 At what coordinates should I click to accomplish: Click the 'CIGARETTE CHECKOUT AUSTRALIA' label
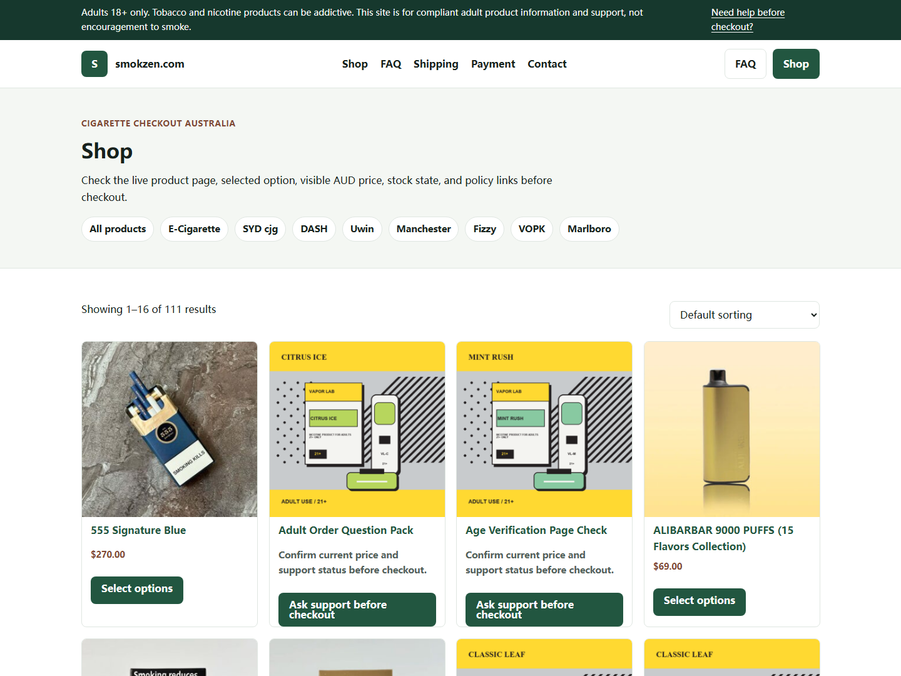[x=158, y=123]
